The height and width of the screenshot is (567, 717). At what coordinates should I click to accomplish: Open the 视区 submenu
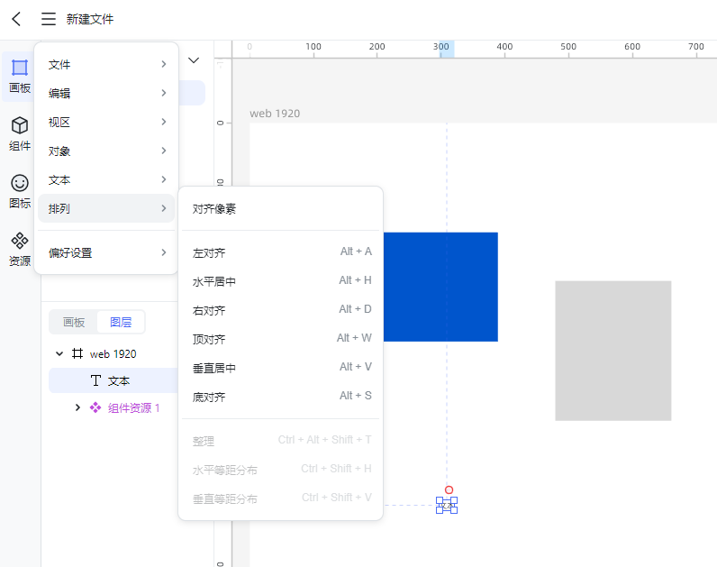point(106,123)
